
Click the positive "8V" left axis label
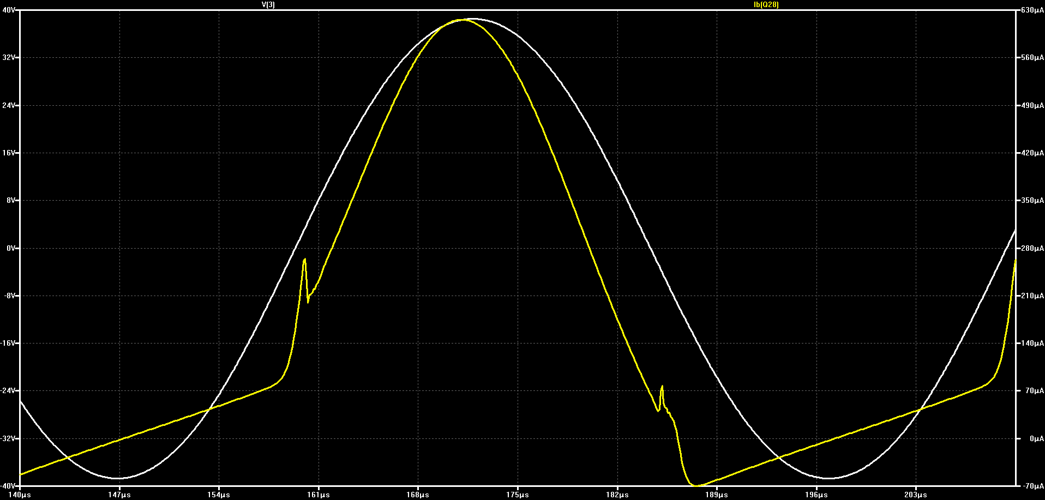(x=10, y=200)
